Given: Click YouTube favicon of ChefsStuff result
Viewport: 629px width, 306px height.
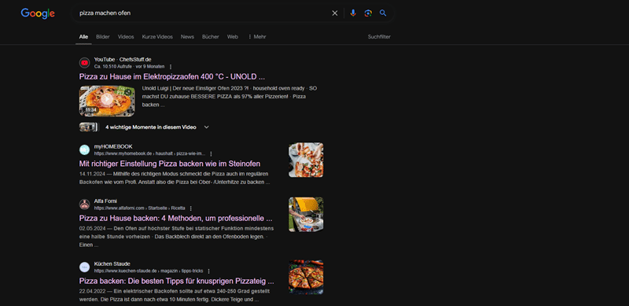Looking at the screenshot, I should 85,63.
